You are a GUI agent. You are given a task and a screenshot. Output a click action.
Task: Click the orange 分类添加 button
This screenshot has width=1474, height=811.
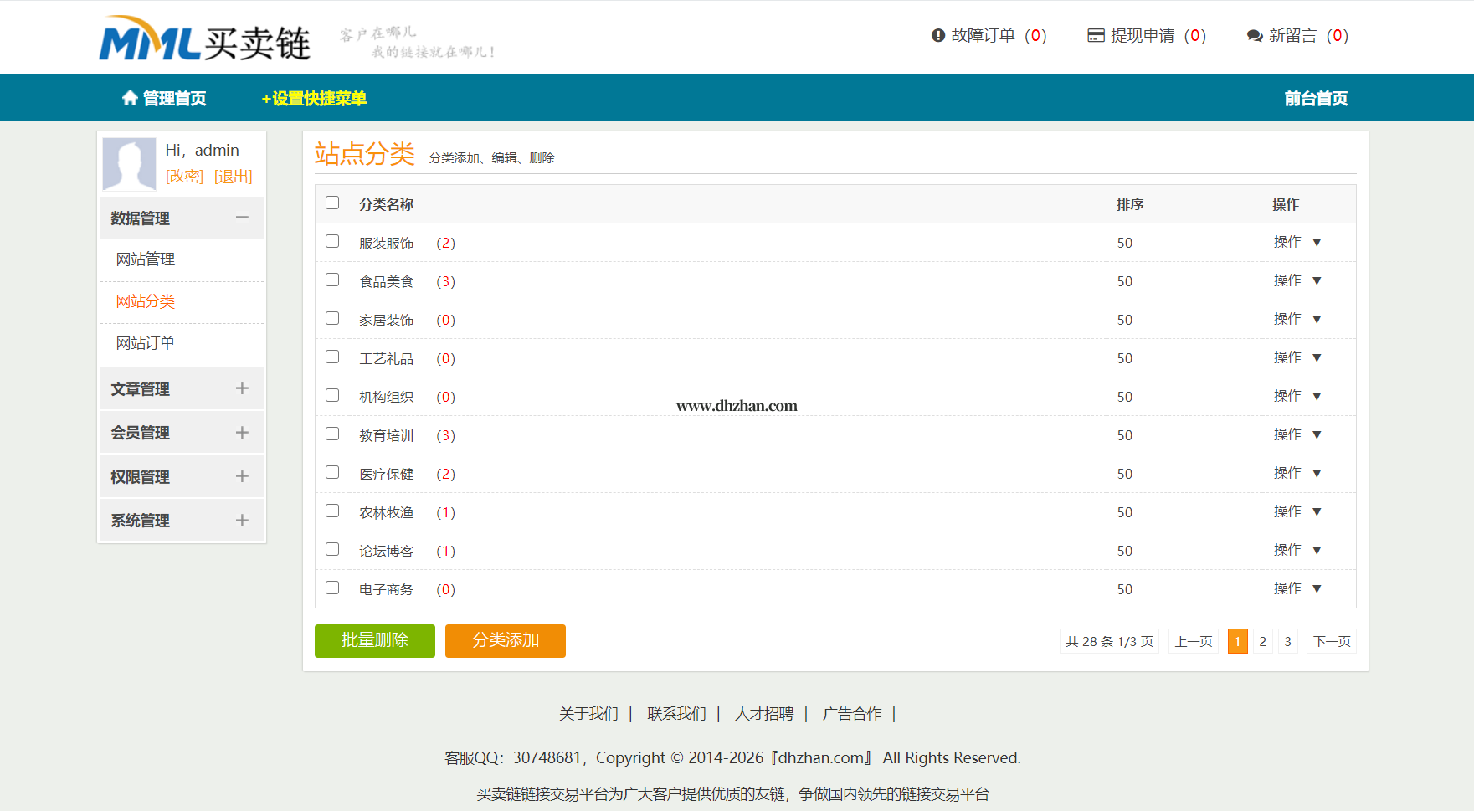(505, 640)
